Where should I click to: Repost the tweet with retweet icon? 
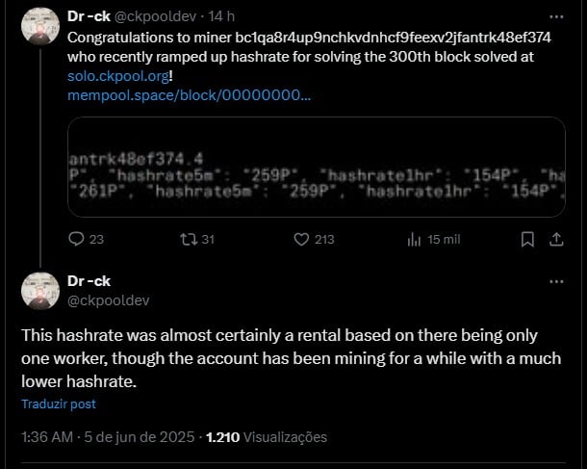[x=189, y=239]
